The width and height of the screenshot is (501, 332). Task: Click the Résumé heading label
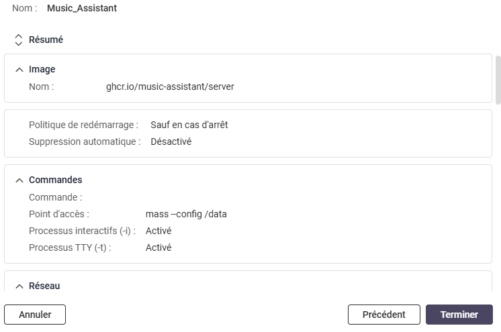point(46,40)
